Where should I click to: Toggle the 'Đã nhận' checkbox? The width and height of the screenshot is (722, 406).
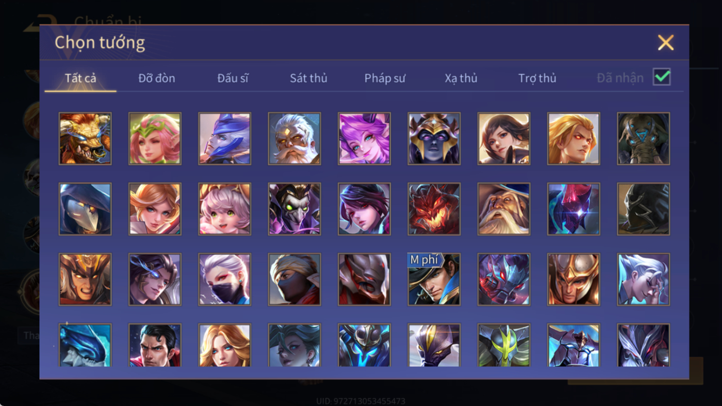(662, 77)
